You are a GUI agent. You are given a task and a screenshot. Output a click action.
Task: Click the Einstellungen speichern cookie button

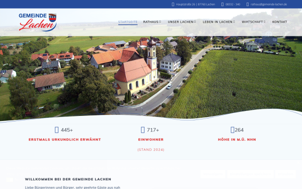250,174
